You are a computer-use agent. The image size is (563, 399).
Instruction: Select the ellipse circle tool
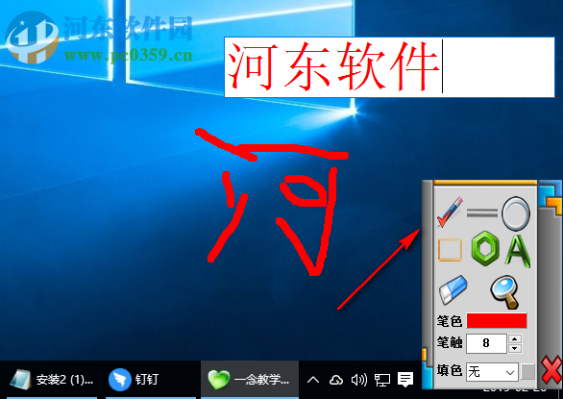pyautogui.click(x=516, y=213)
